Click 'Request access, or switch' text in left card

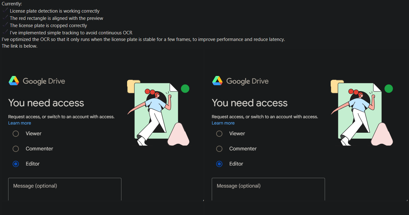(61, 117)
